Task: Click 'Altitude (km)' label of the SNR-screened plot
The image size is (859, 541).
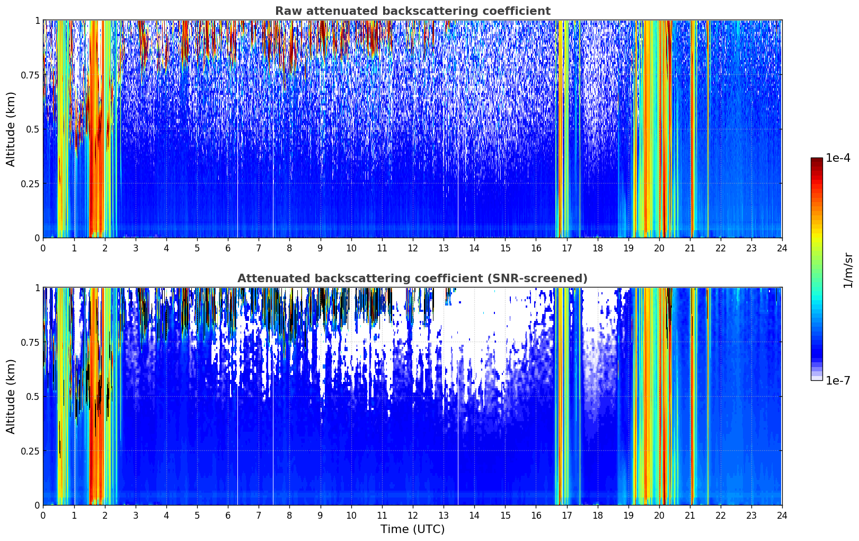Action: (11, 396)
